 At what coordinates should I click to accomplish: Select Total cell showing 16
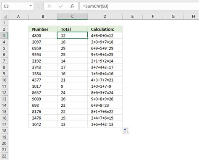pos(72,73)
